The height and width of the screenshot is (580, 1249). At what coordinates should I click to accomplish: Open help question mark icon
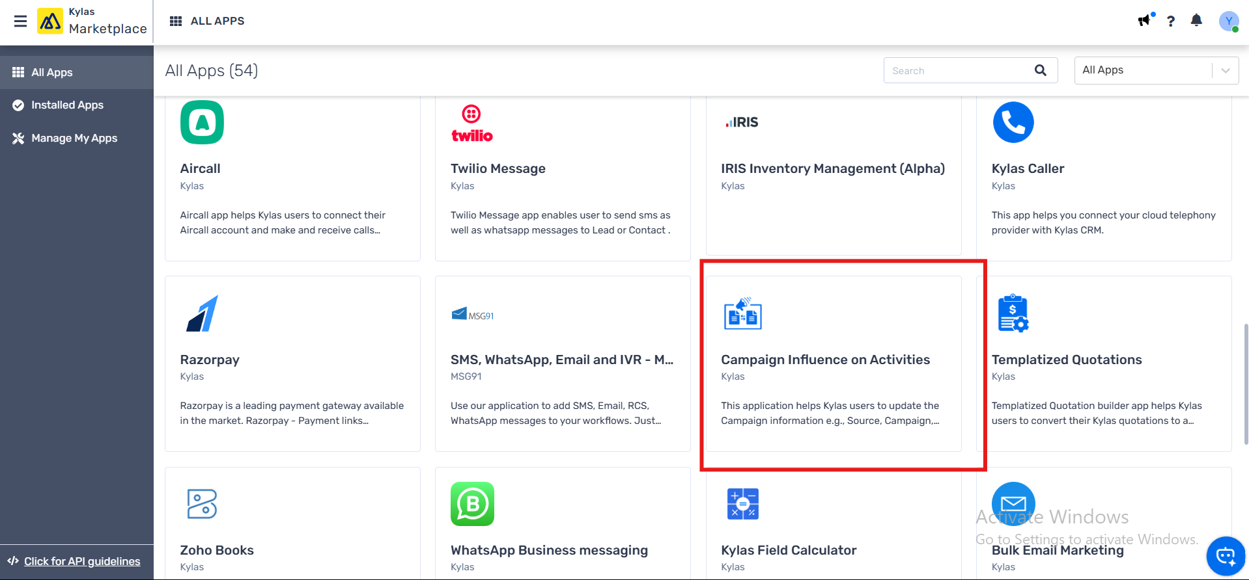point(1171,21)
